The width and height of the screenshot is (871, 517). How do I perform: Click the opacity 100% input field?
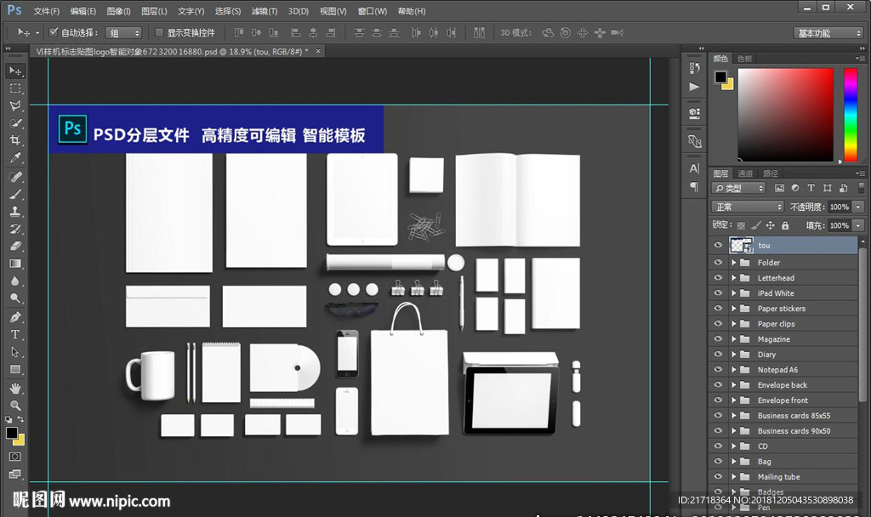click(839, 207)
